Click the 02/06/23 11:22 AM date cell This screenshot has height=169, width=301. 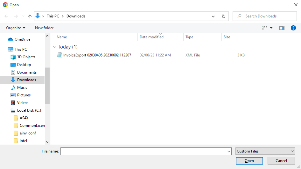coord(155,55)
